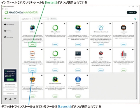Open Jupyter Notebook tile gear options

coord(42,50)
